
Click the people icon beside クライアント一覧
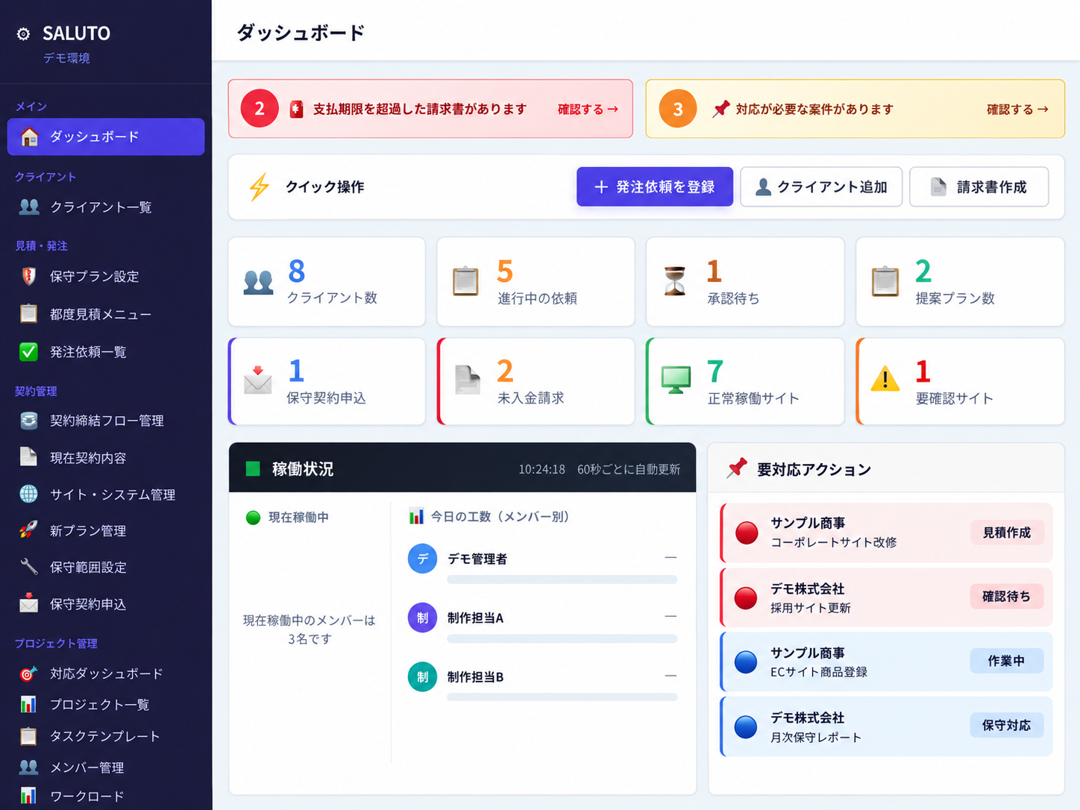click(29, 207)
